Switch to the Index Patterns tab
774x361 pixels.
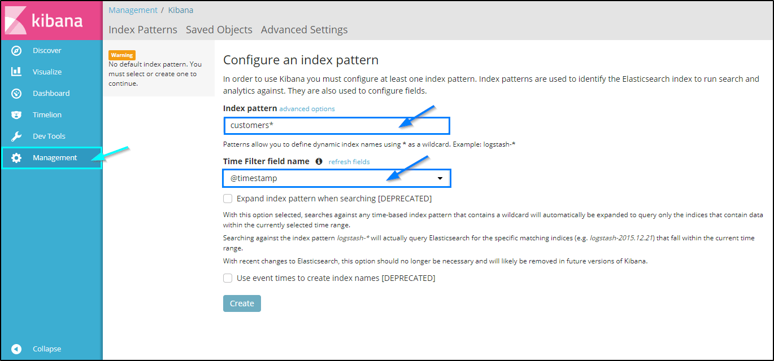pyautogui.click(x=142, y=30)
